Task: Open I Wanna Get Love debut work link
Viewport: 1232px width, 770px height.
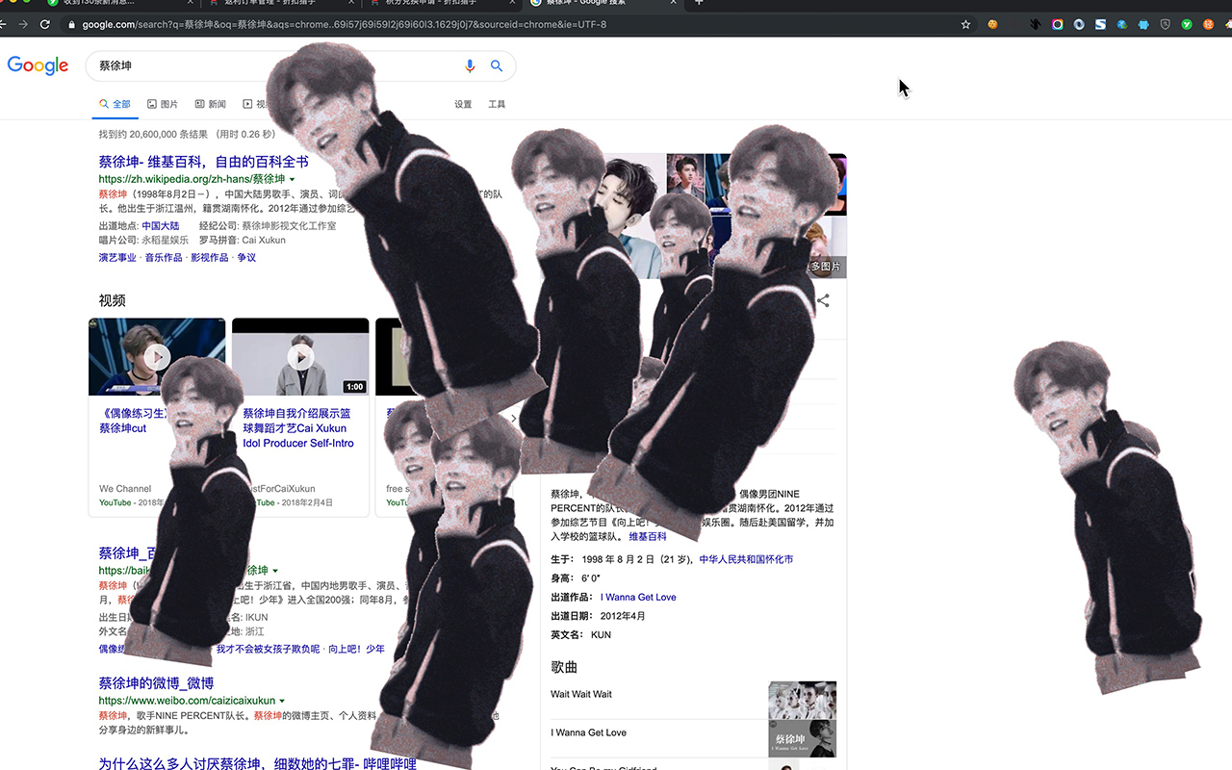Action: (638, 597)
